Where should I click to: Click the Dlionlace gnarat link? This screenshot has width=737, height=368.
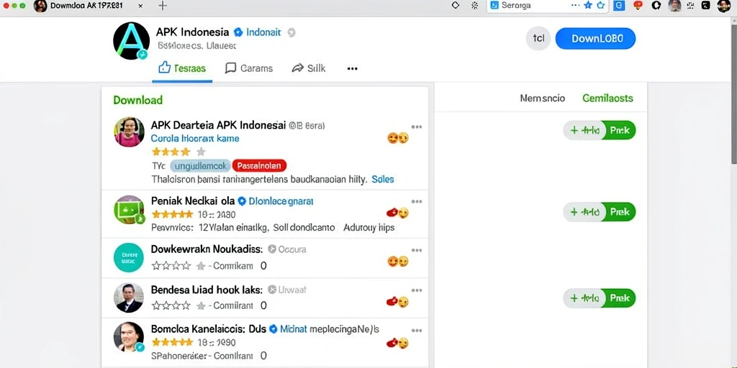(x=281, y=201)
